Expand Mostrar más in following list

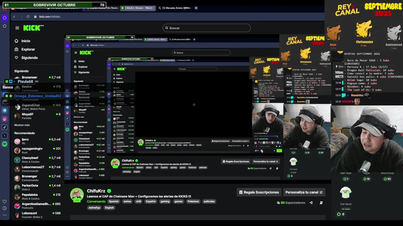(x=22, y=125)
